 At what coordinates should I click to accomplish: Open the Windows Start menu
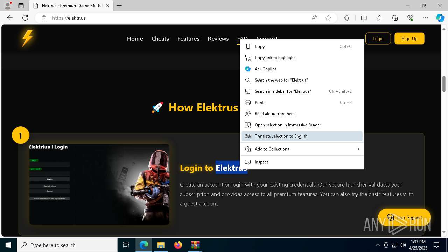[8, 245]
